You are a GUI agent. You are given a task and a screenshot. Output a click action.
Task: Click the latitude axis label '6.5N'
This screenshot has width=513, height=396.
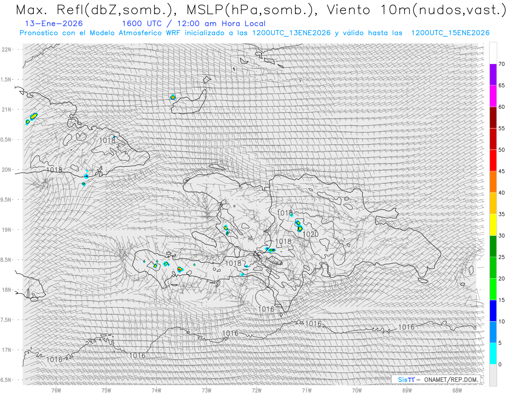tap(6, 380)
